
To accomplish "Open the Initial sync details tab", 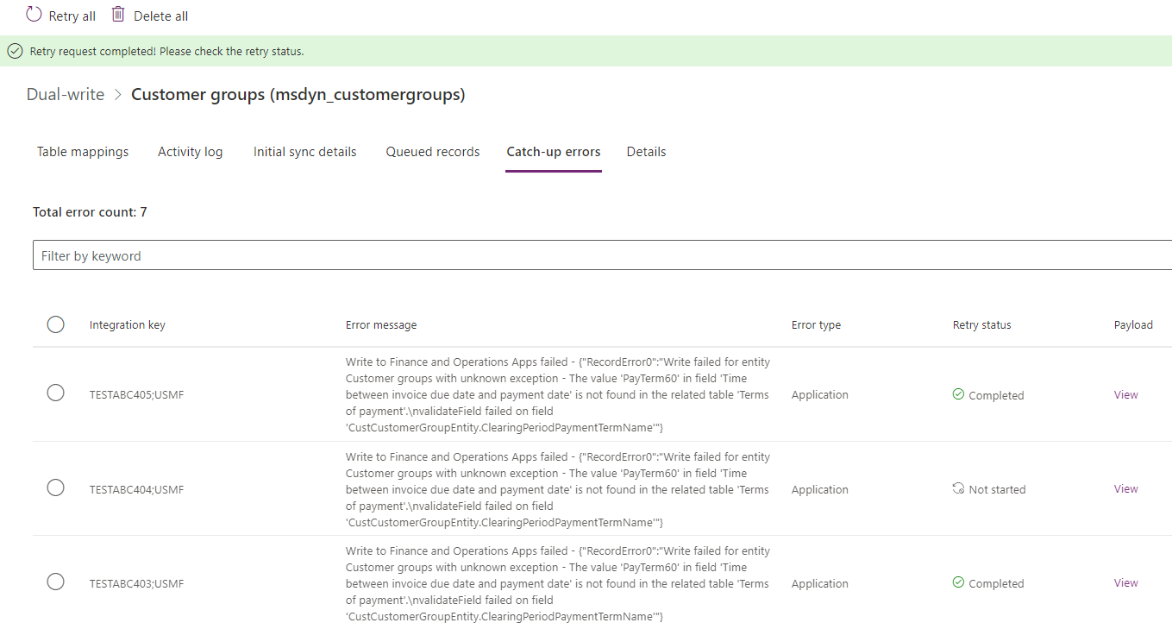I will coord(304,151).
